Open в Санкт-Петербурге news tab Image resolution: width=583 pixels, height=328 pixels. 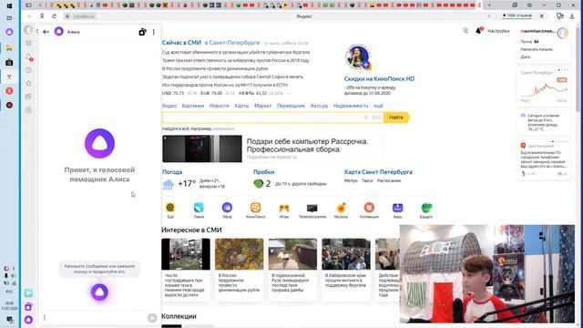232,43
